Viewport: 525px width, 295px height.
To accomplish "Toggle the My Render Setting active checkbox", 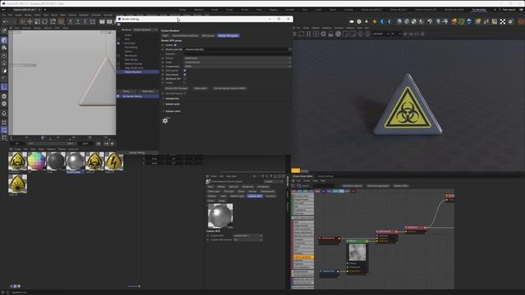I will (118, 97).
